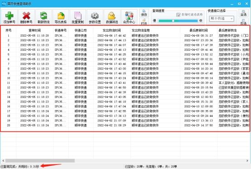This screenshot has height=169, width=251.
Task: Click the 查询速度 slider handle
Action: [x=173, y=21]
